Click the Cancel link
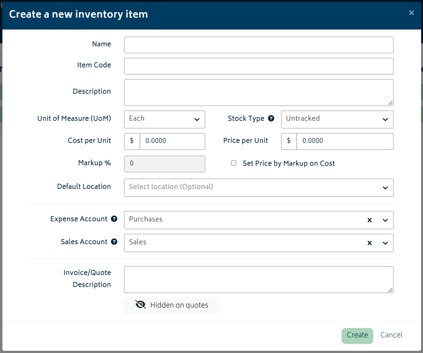423x353 pixels. click(x=391, y=335)
